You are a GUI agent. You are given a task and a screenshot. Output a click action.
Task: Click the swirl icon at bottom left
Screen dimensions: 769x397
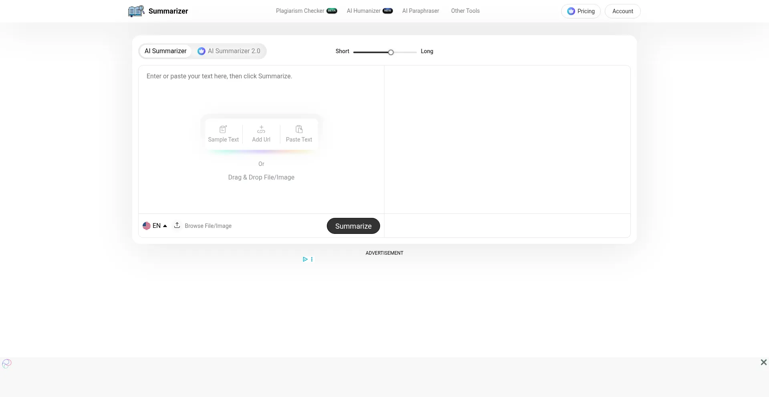(x=7, y=363)
